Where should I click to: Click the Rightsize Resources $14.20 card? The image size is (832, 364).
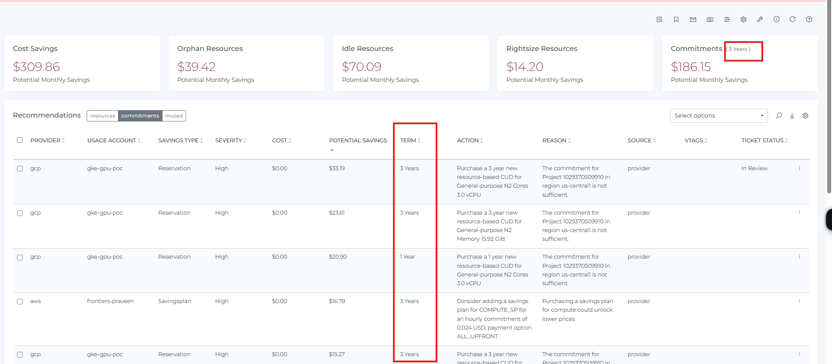(575, 63)
